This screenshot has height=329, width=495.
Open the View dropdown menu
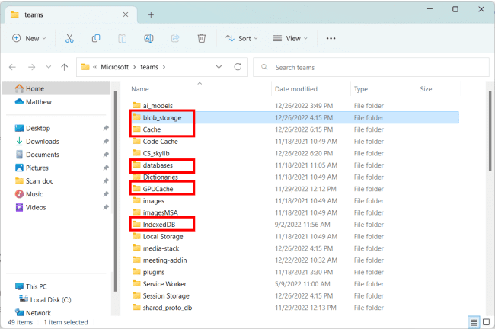point(289,38)
